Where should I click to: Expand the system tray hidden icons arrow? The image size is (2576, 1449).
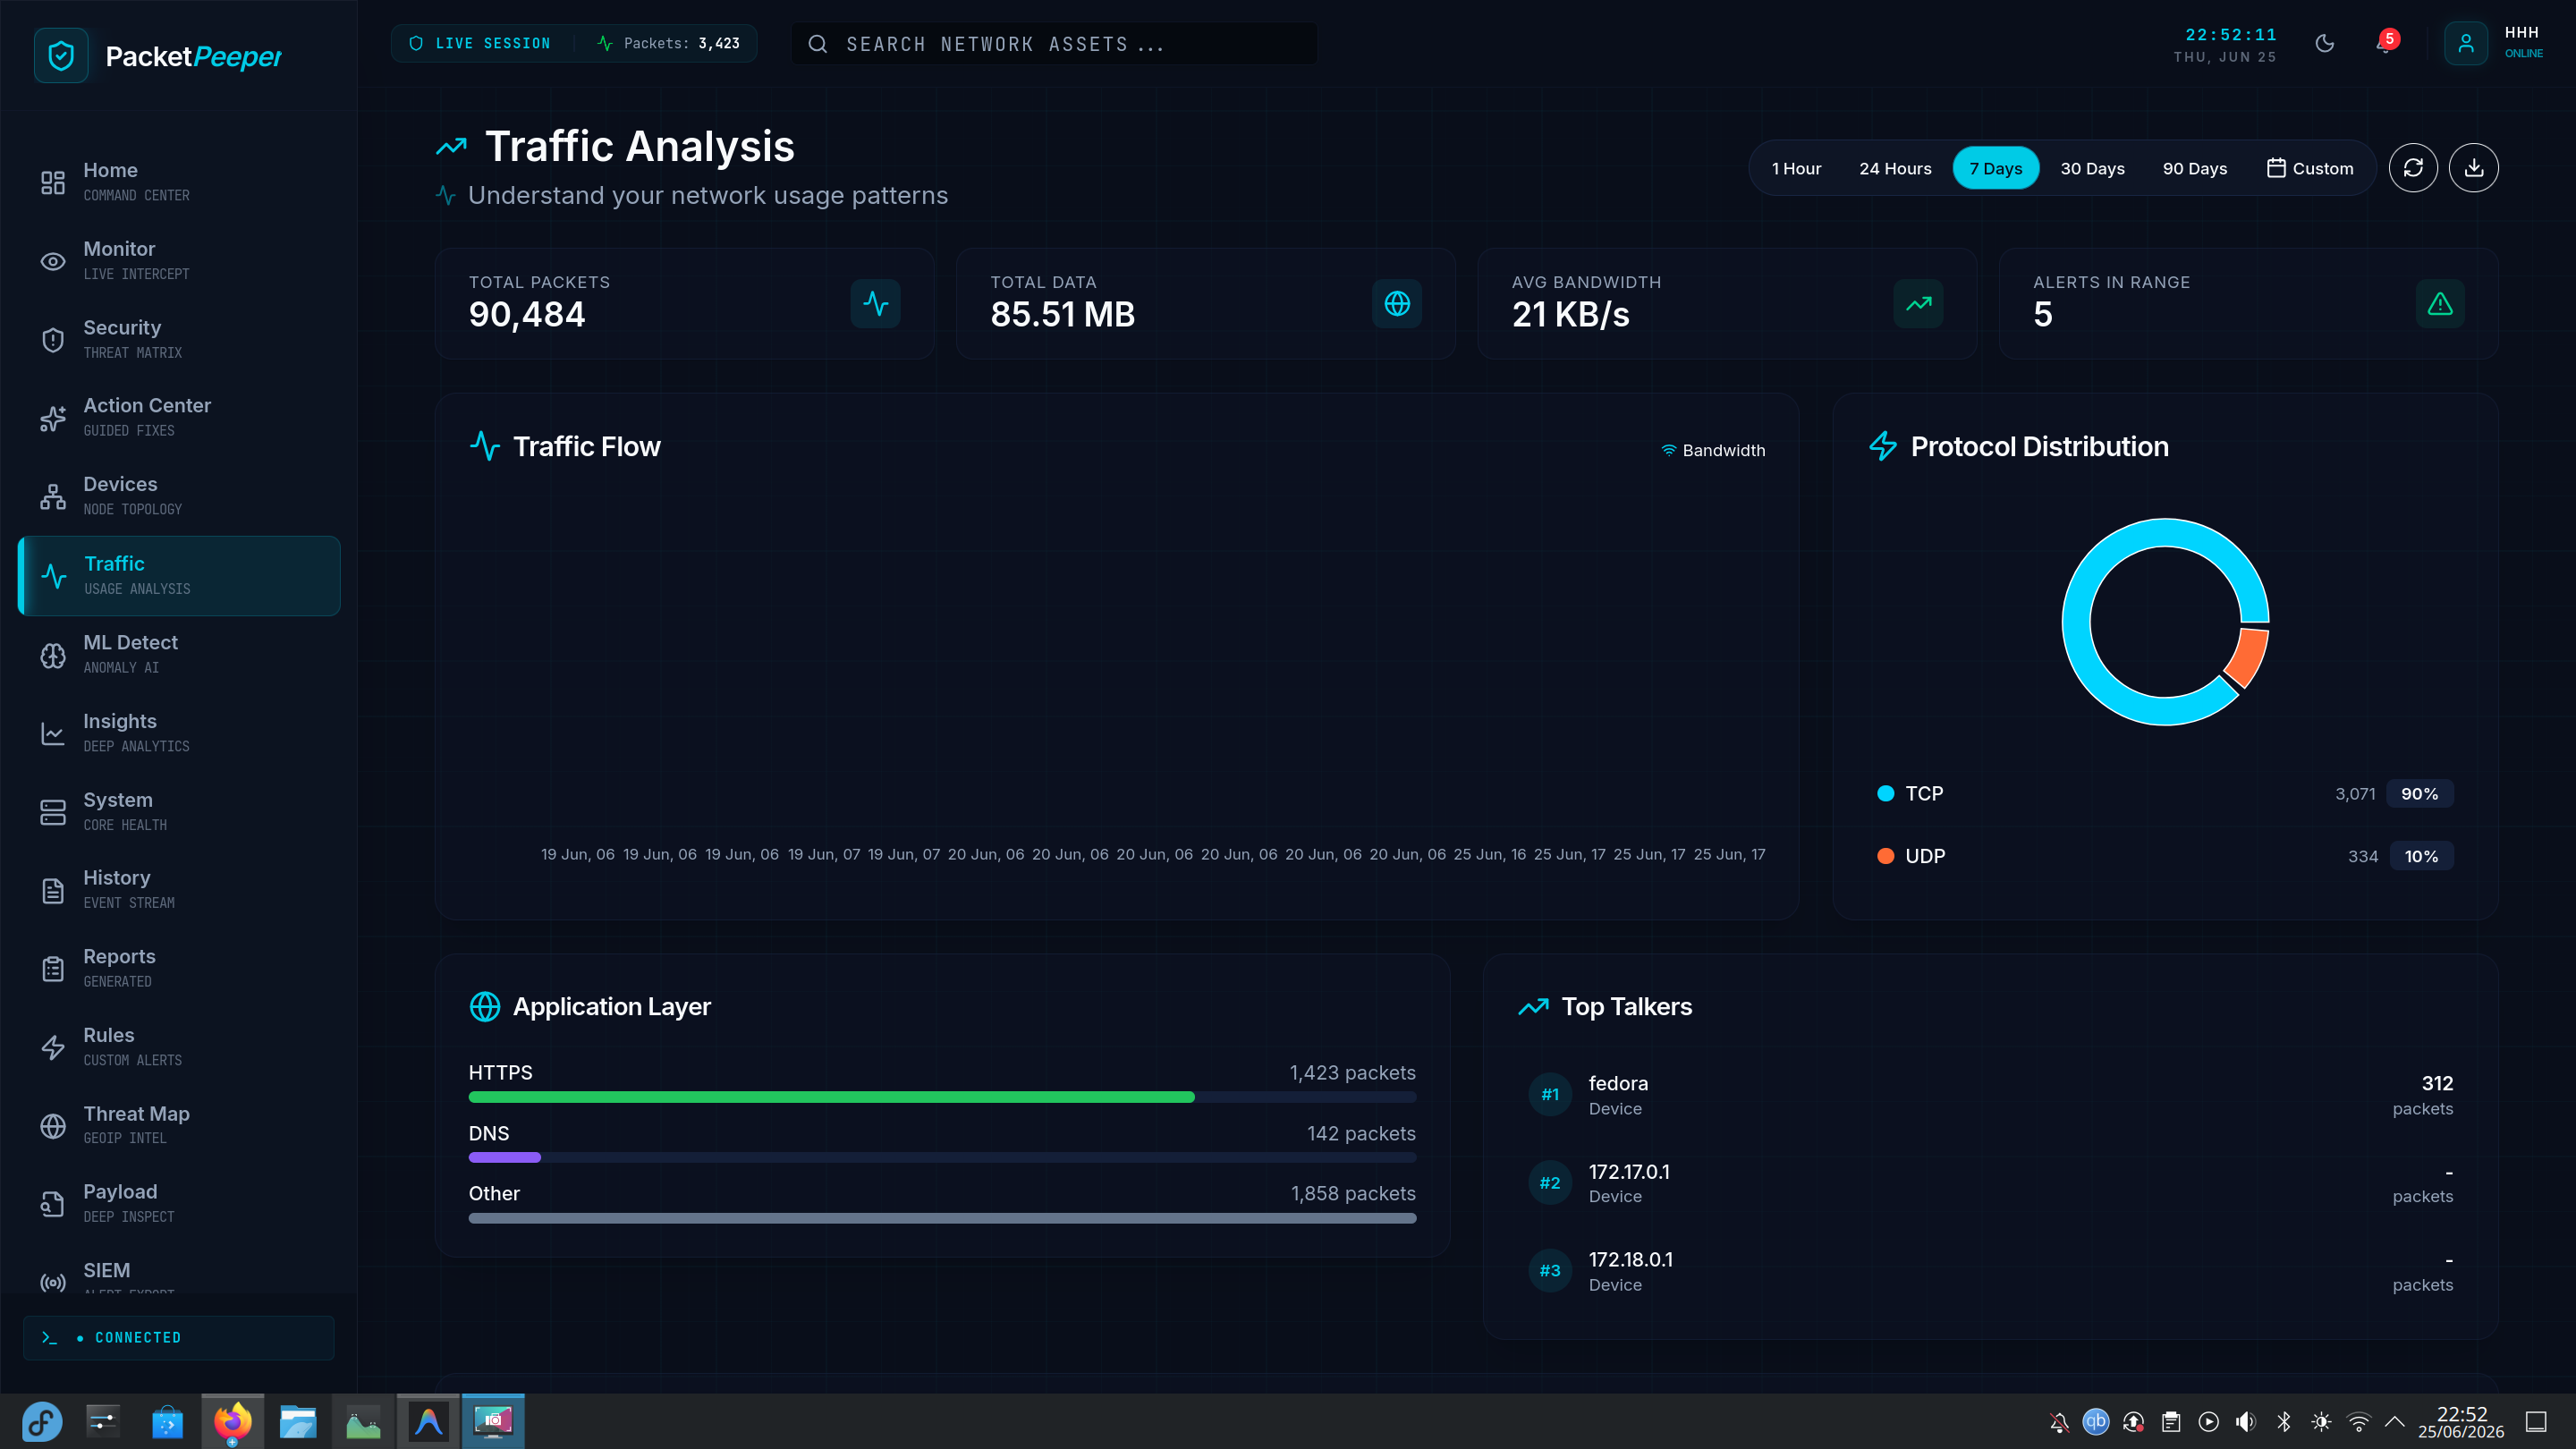click(x=2395, y=1421)
